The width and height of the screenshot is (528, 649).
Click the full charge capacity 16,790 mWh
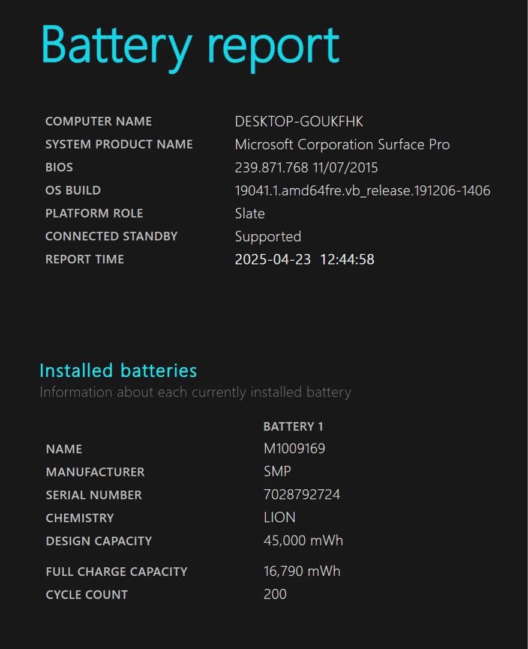[302, 571]
